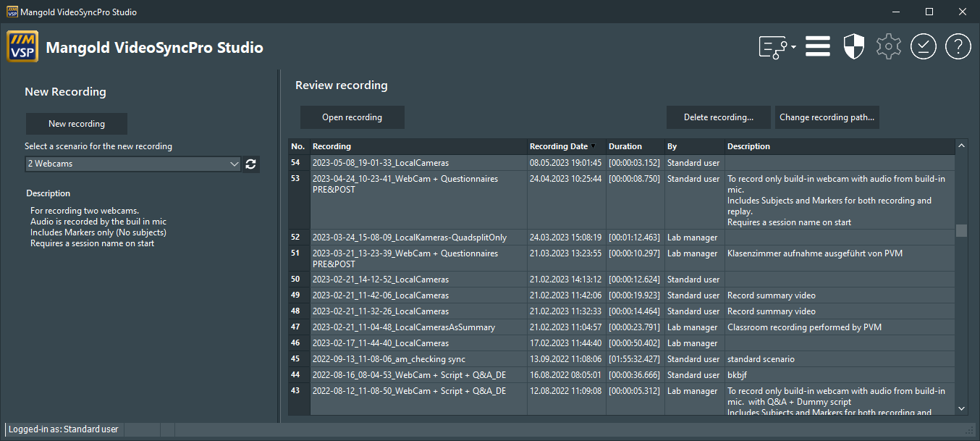The height and width of the screenshot is (441, 980).
Task: Sort by the By column header
Action: click(x=695, y=146)
